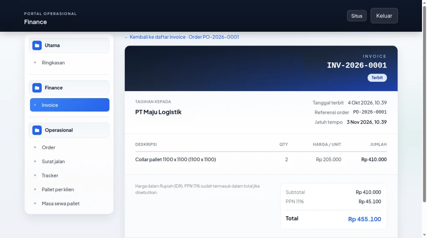Click the Terbit status badge
Screen dimensions: 427x238
[377, 78]
